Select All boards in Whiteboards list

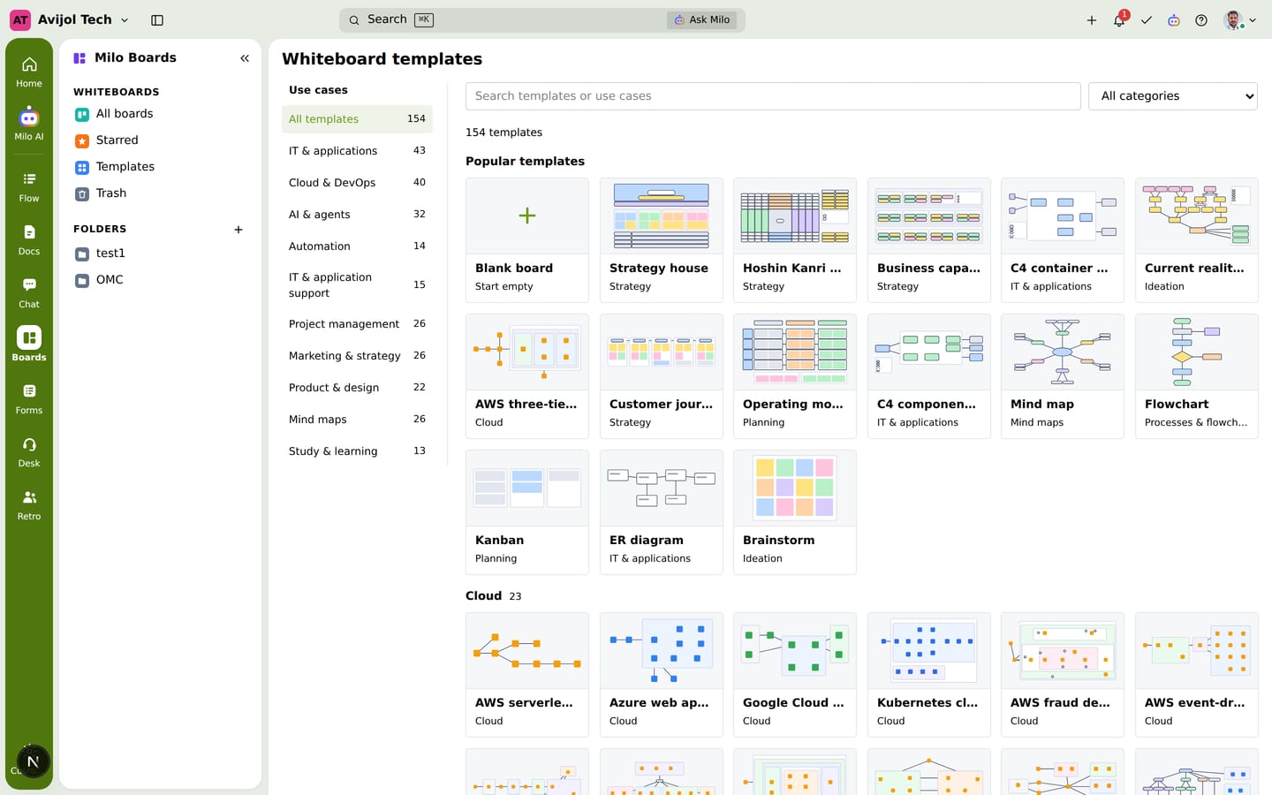[160, 114]
